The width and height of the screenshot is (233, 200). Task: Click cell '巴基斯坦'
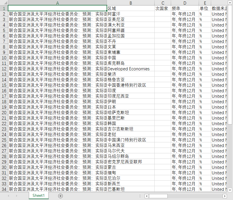(x=131, y=189)
